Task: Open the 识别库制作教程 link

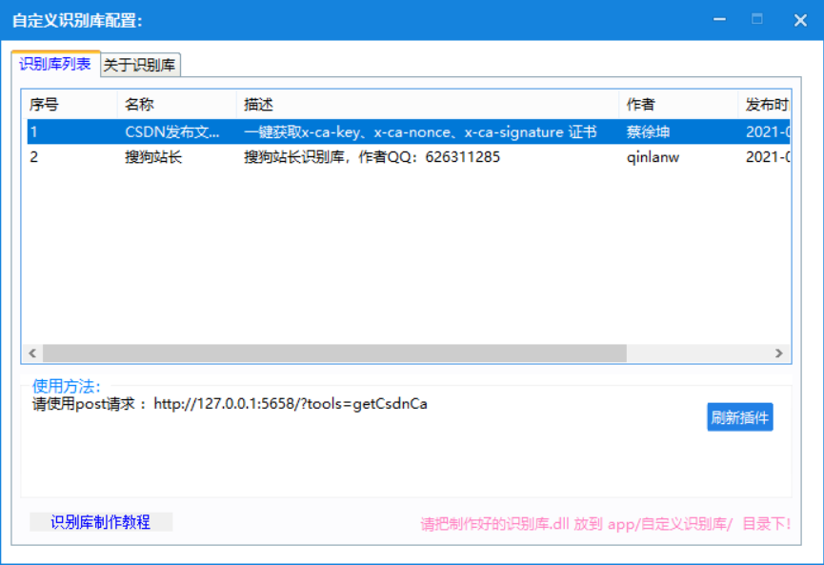Action: [x=101, y=522]
